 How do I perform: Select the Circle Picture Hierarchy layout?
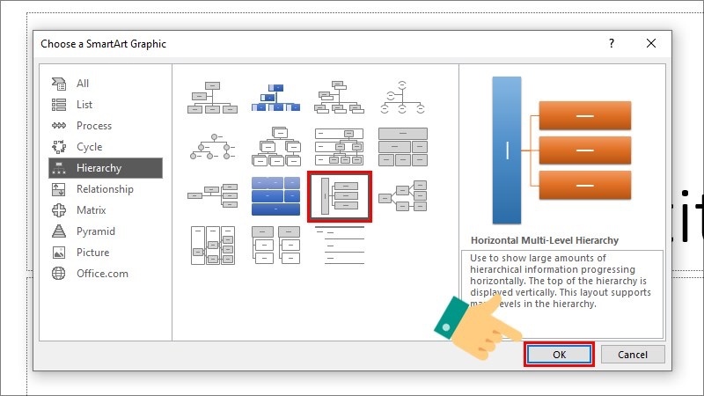point(212,147)
